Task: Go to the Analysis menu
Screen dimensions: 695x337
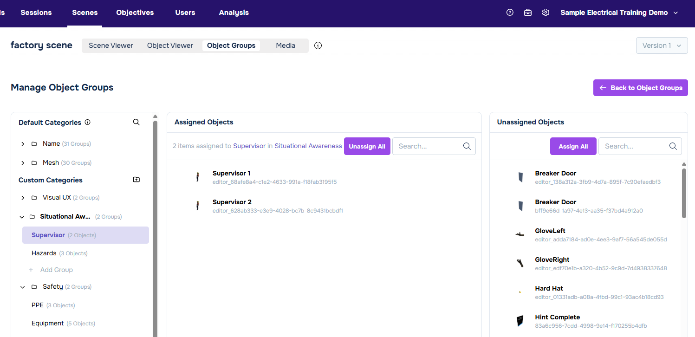Action: click(234, 13)
